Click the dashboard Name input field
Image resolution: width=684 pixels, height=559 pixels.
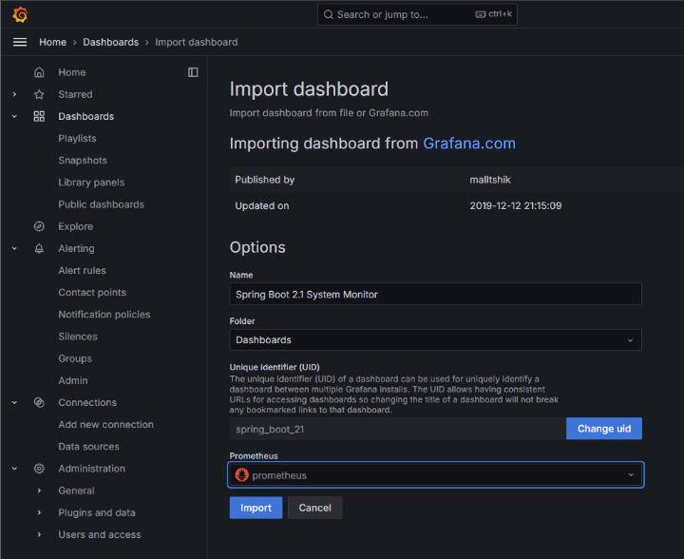[435, 294]
